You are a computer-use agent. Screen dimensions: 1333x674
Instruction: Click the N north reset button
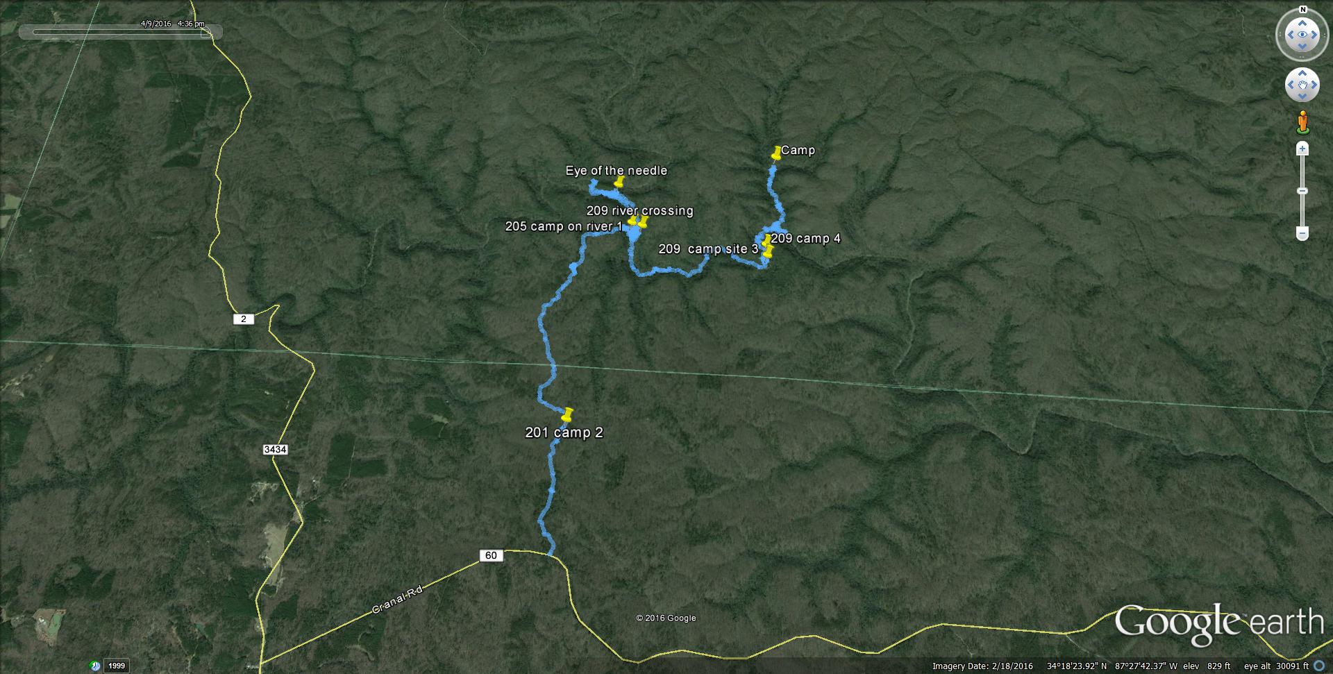[x=1302, y=10]
